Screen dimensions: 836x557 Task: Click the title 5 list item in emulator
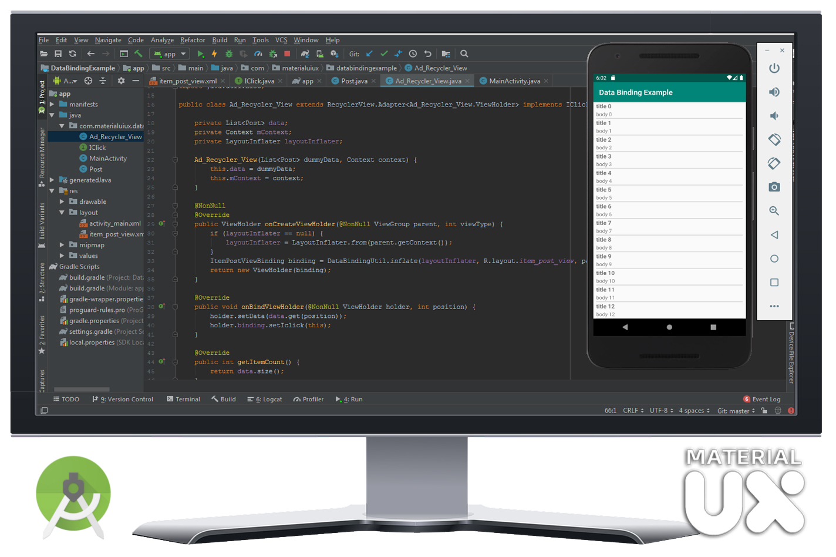pos(669,193)
